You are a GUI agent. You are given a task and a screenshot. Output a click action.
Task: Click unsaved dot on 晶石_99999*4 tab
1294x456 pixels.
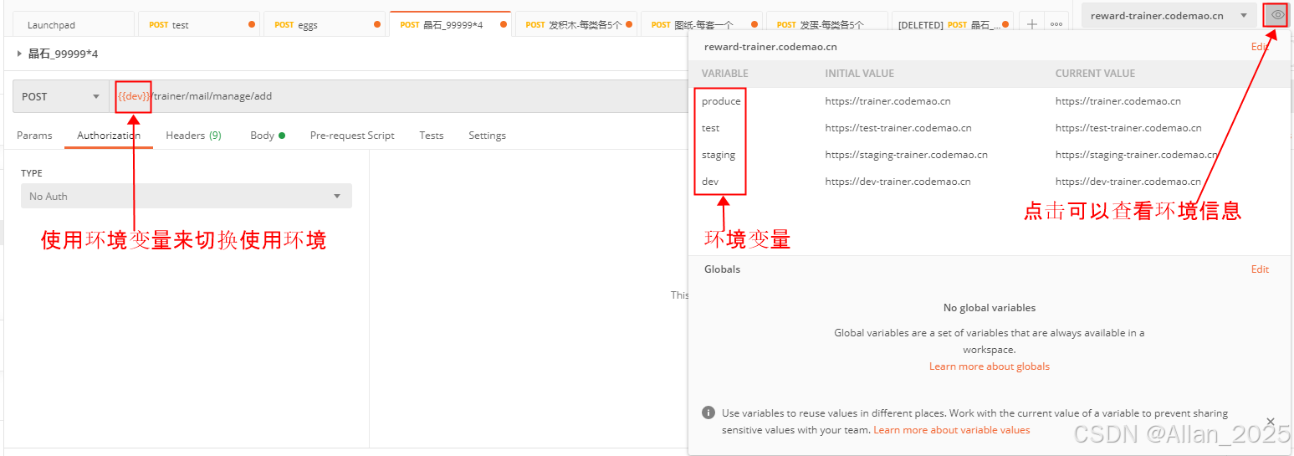coord(503,24)
